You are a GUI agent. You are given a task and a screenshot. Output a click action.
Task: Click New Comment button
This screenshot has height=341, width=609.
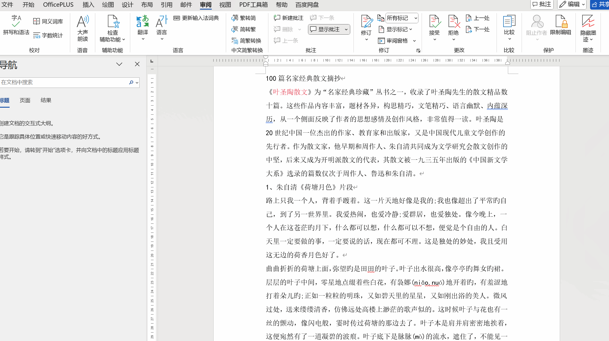point(288,18)
